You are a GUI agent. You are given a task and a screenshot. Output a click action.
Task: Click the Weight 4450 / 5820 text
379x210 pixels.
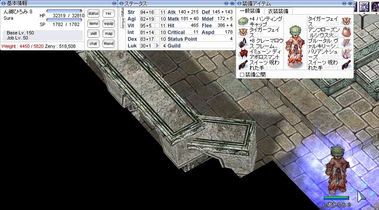pos(22,46)
